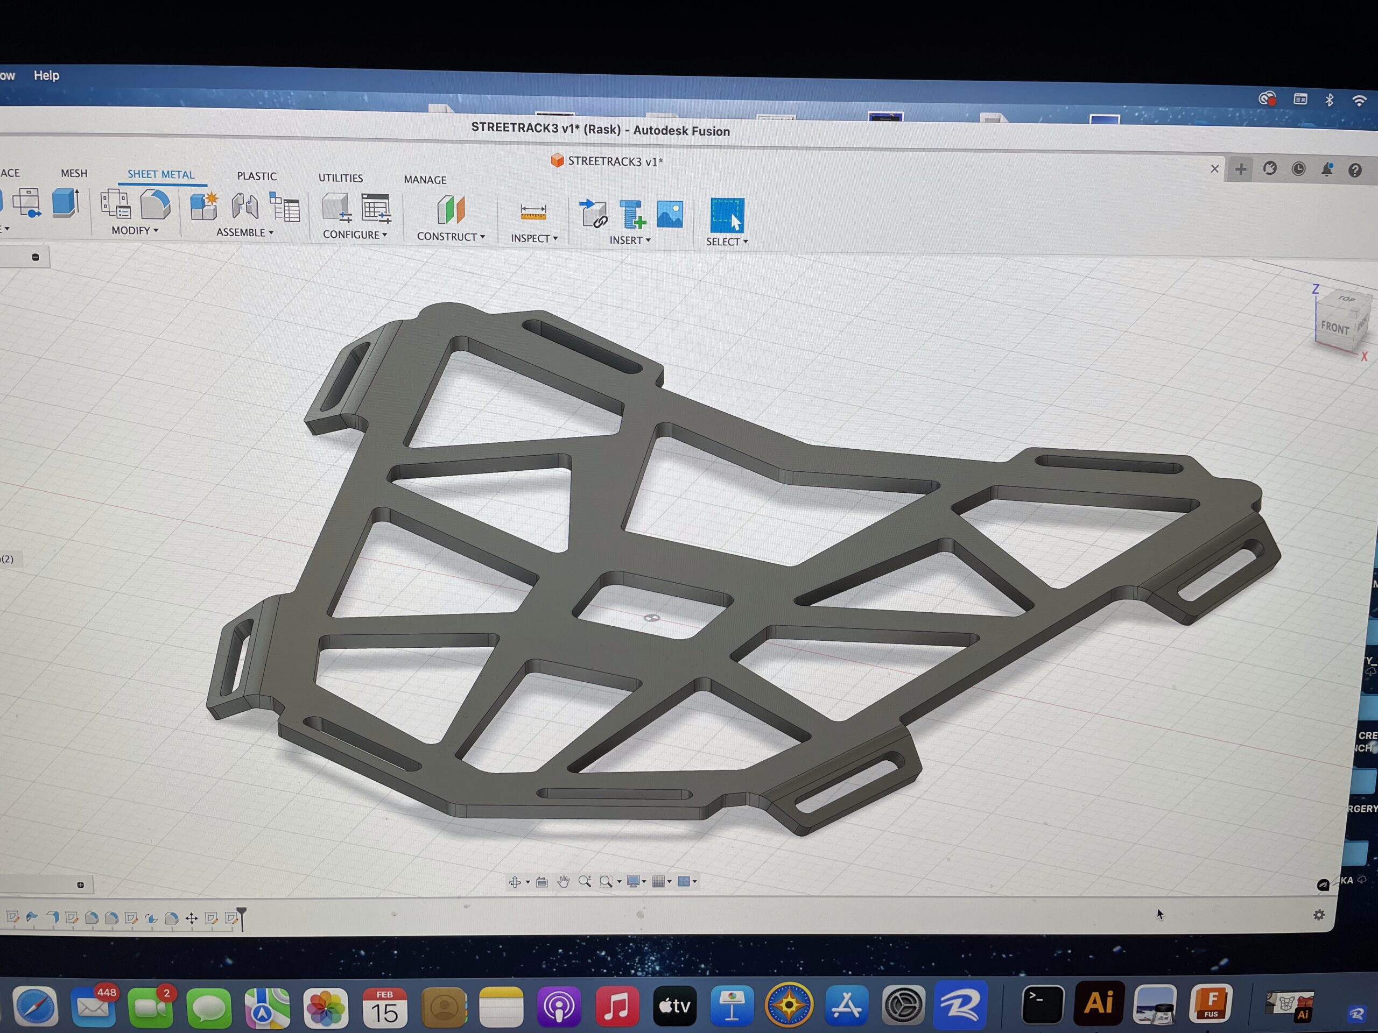Click the New Component icon
Image resolution: width=1378 pixels, height=1033 pixels.
pos(205,206)
